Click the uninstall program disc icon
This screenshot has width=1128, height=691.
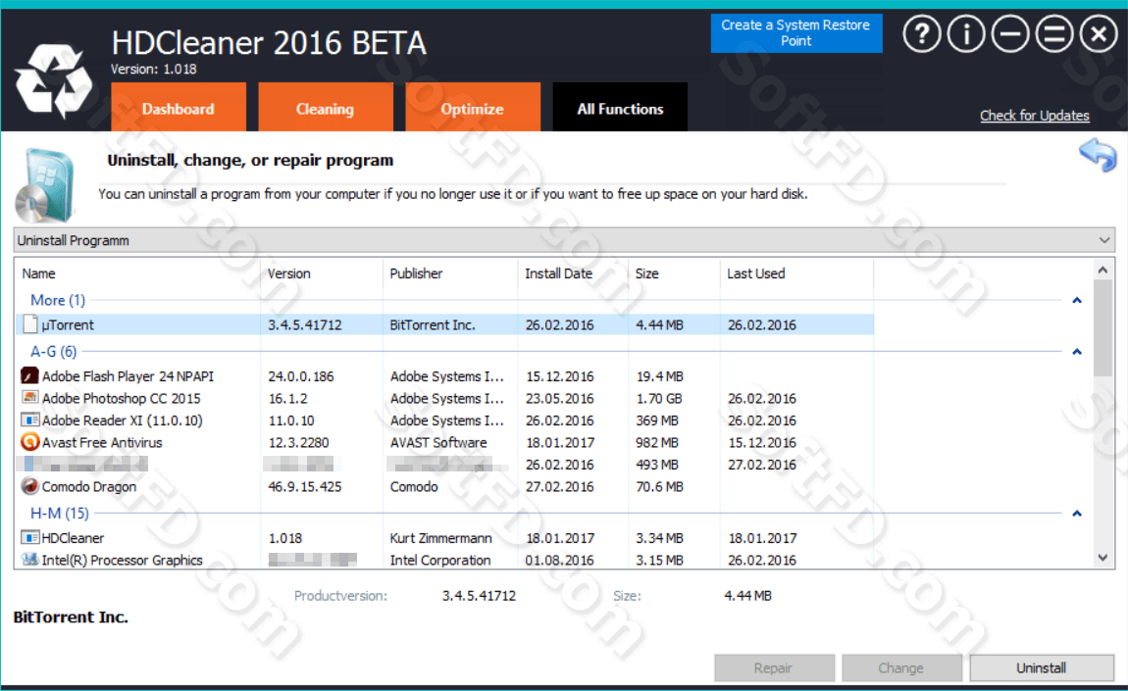pos(44,185)
